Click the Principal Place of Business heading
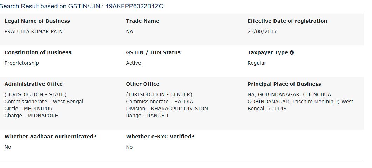Viewport: 372px width, 168px height. point(284,84)
